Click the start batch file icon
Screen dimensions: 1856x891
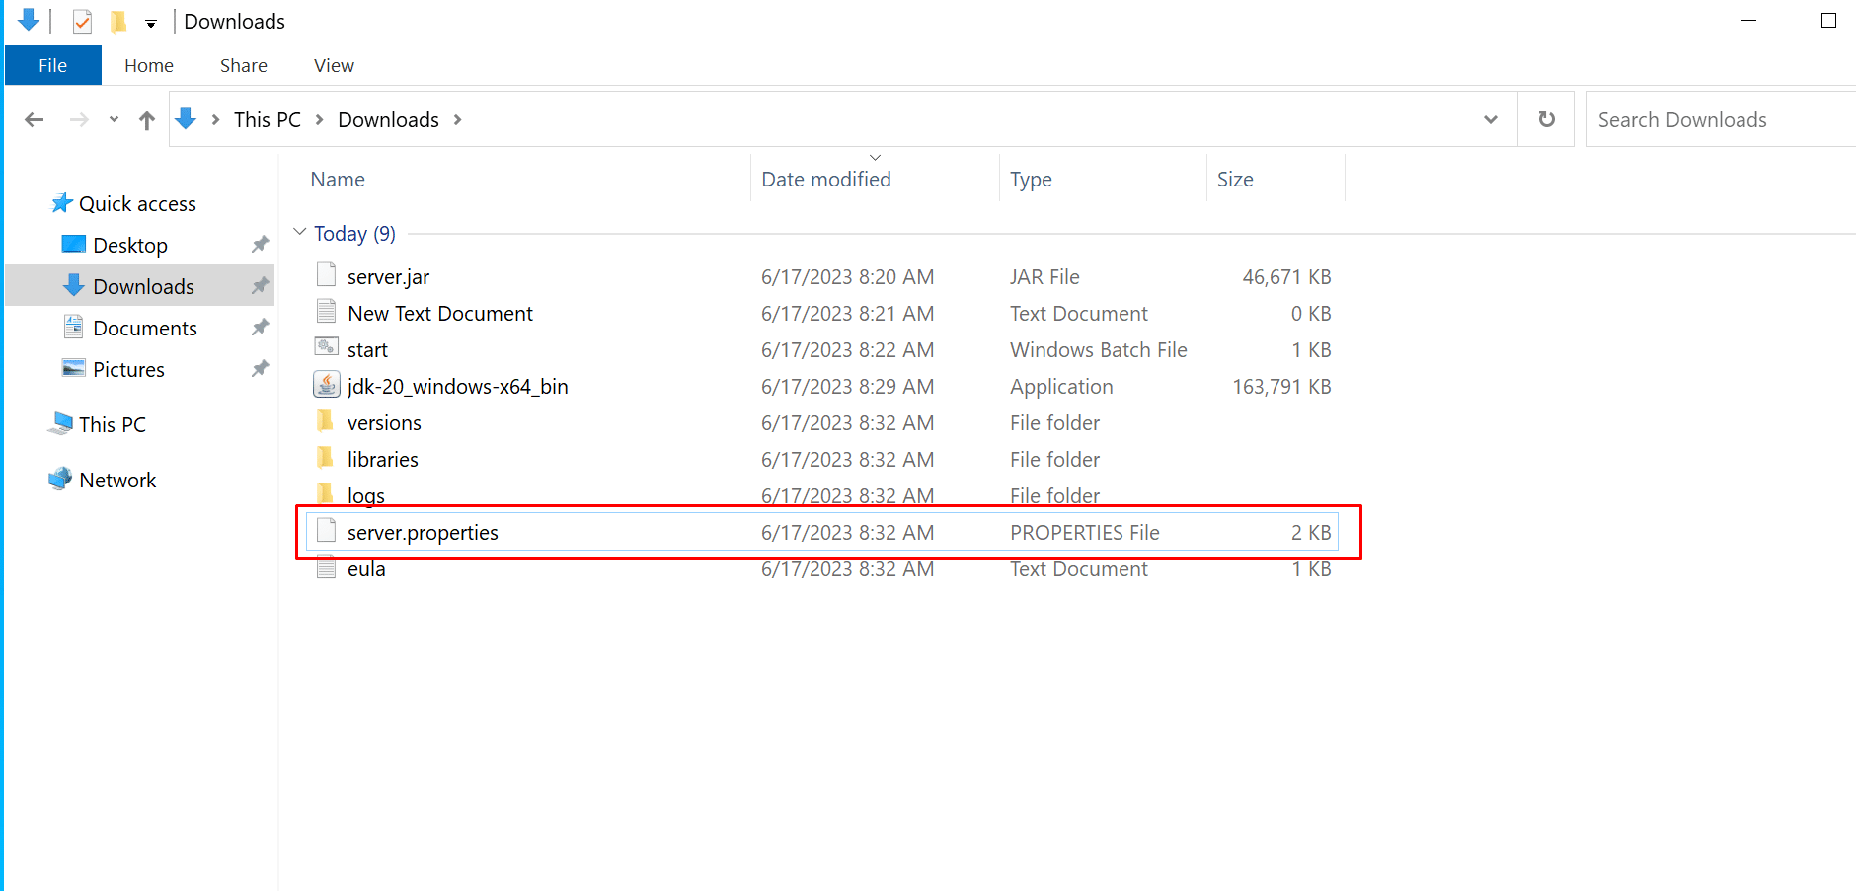click(x=327, y=349)
